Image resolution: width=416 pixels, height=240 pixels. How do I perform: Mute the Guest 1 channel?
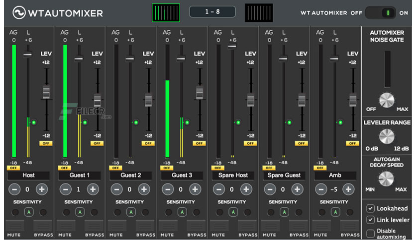[x=66, y=226]
